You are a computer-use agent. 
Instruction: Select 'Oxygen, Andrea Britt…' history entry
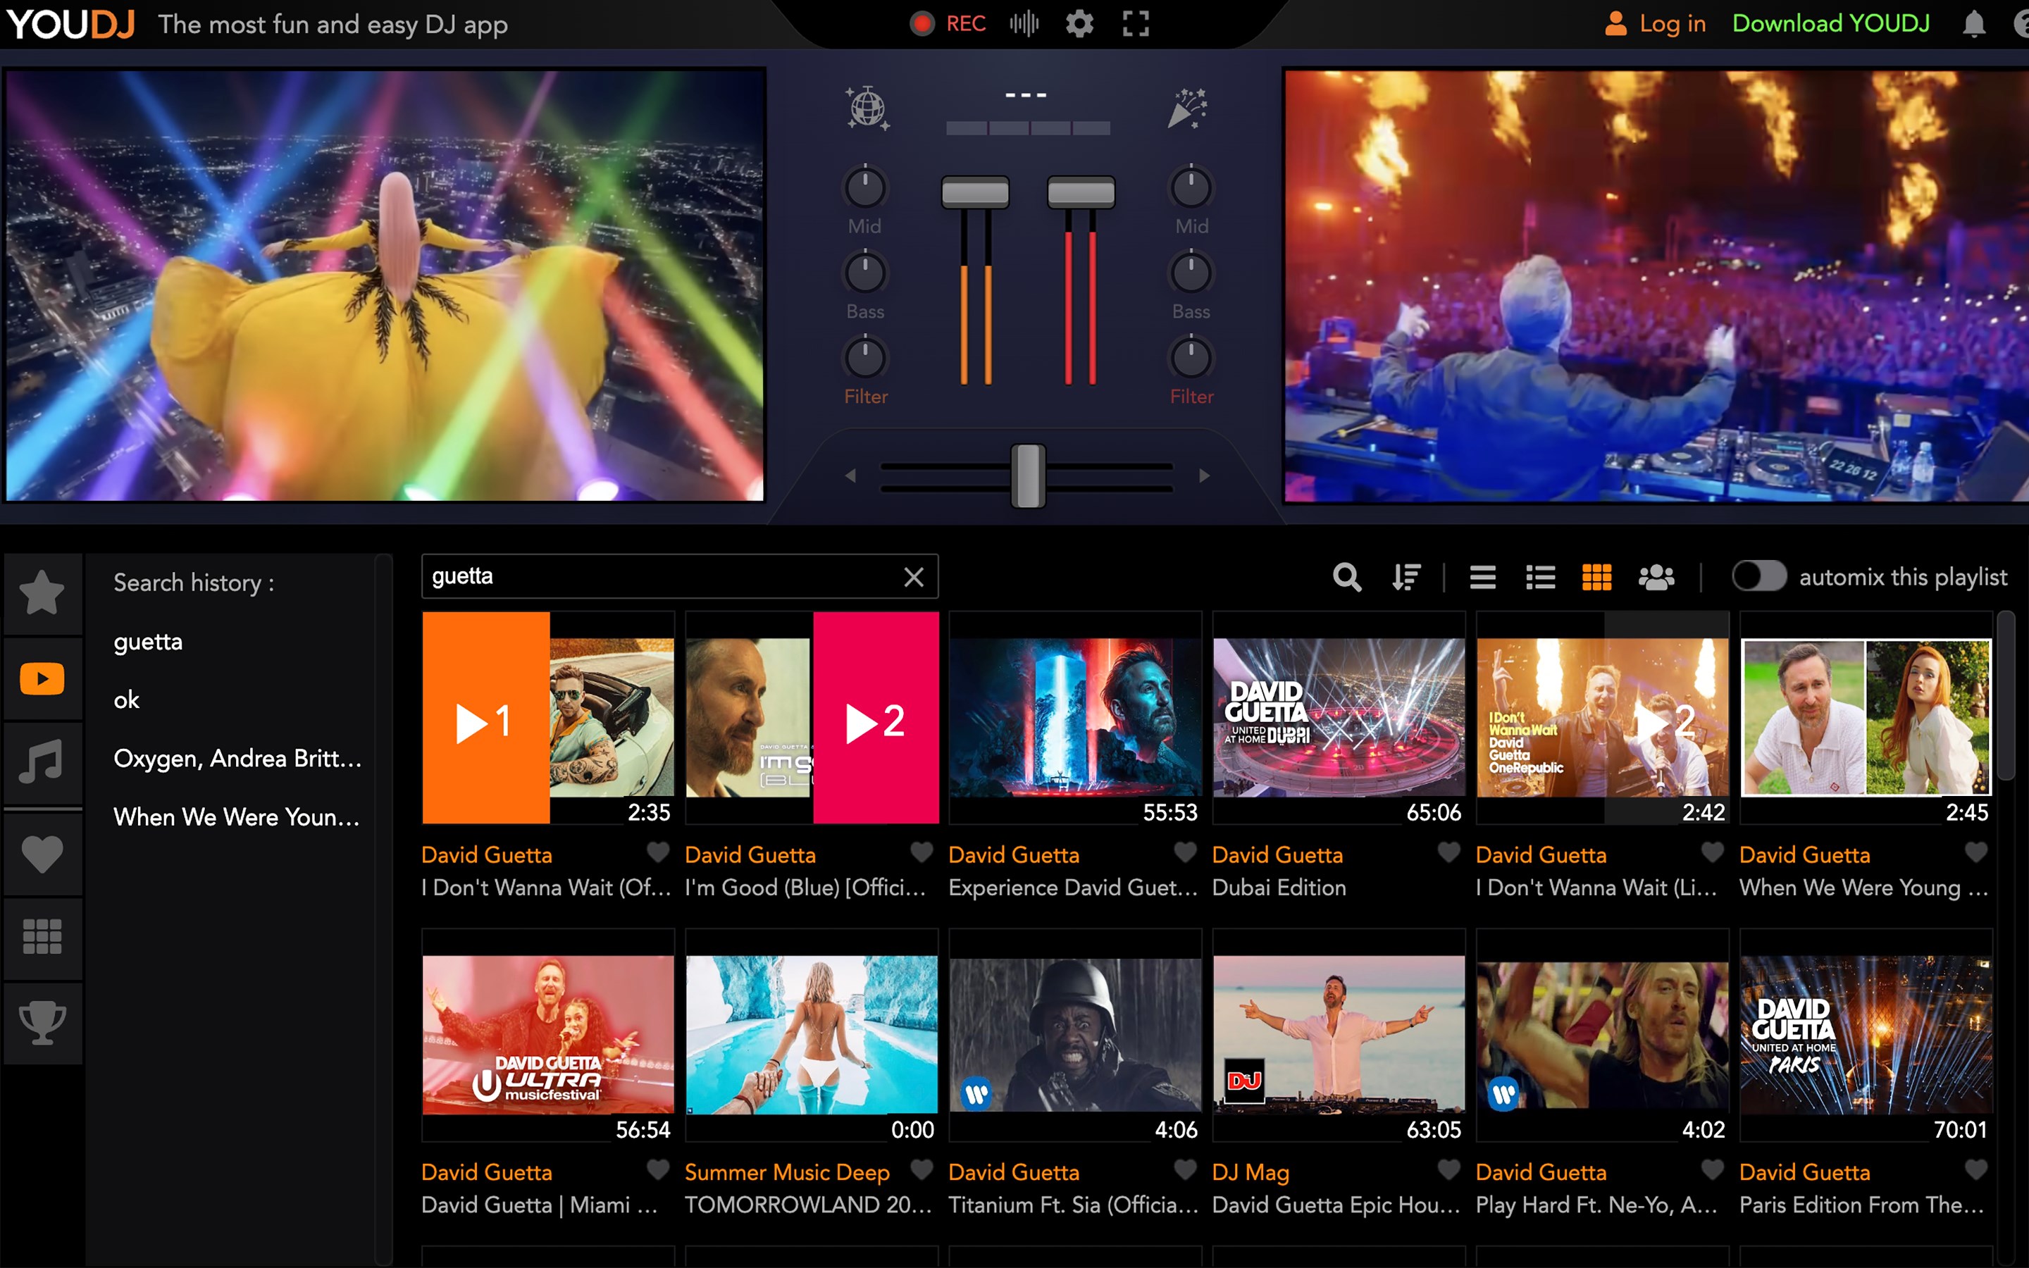[237, 758]
